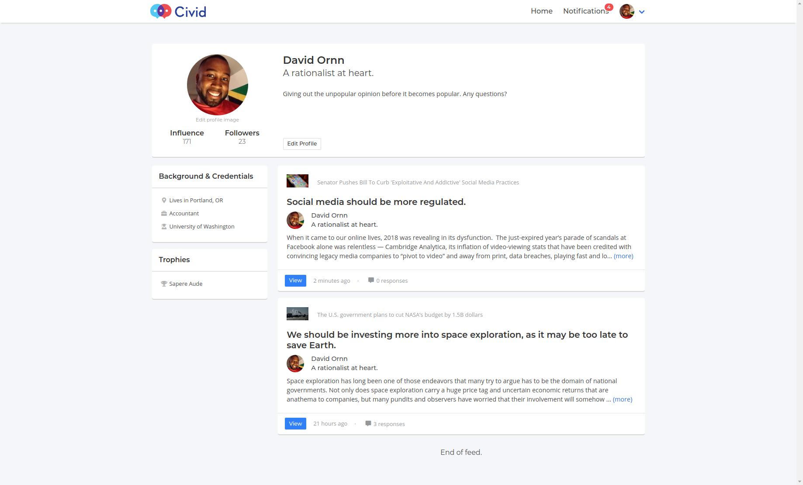Click the graduation icon beside University of Washington
803x485 pixels.
[164, 227]
